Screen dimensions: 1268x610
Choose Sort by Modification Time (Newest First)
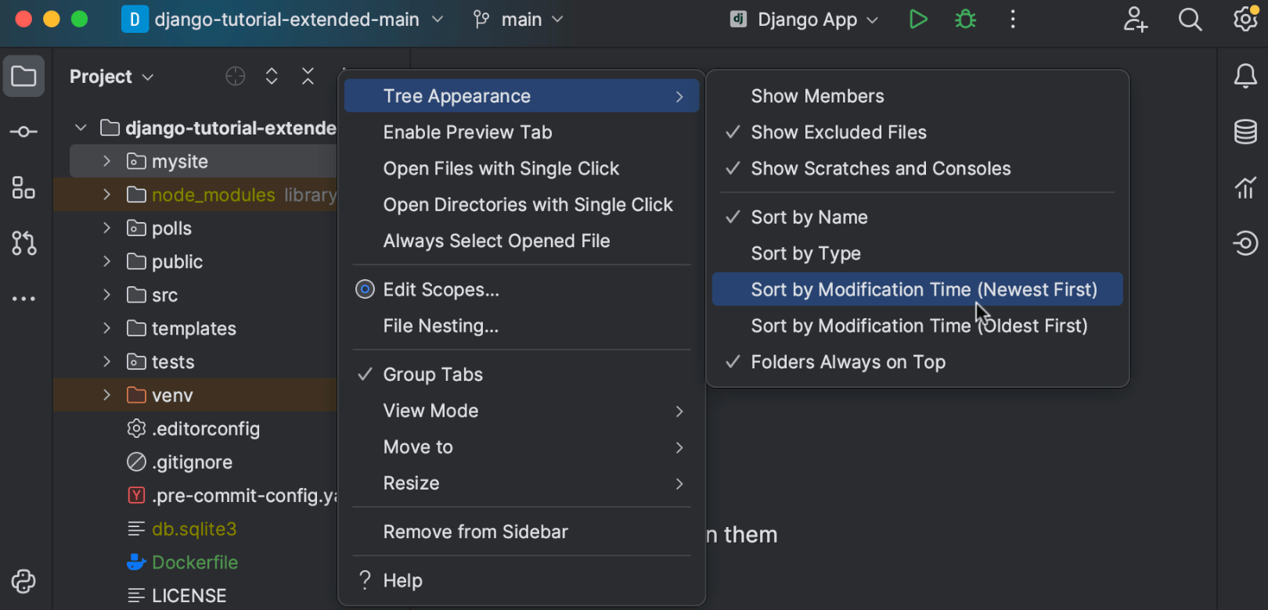click(x=924, y=289)
